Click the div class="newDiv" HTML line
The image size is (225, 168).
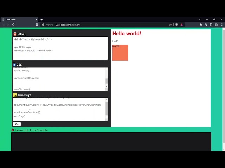33,50
